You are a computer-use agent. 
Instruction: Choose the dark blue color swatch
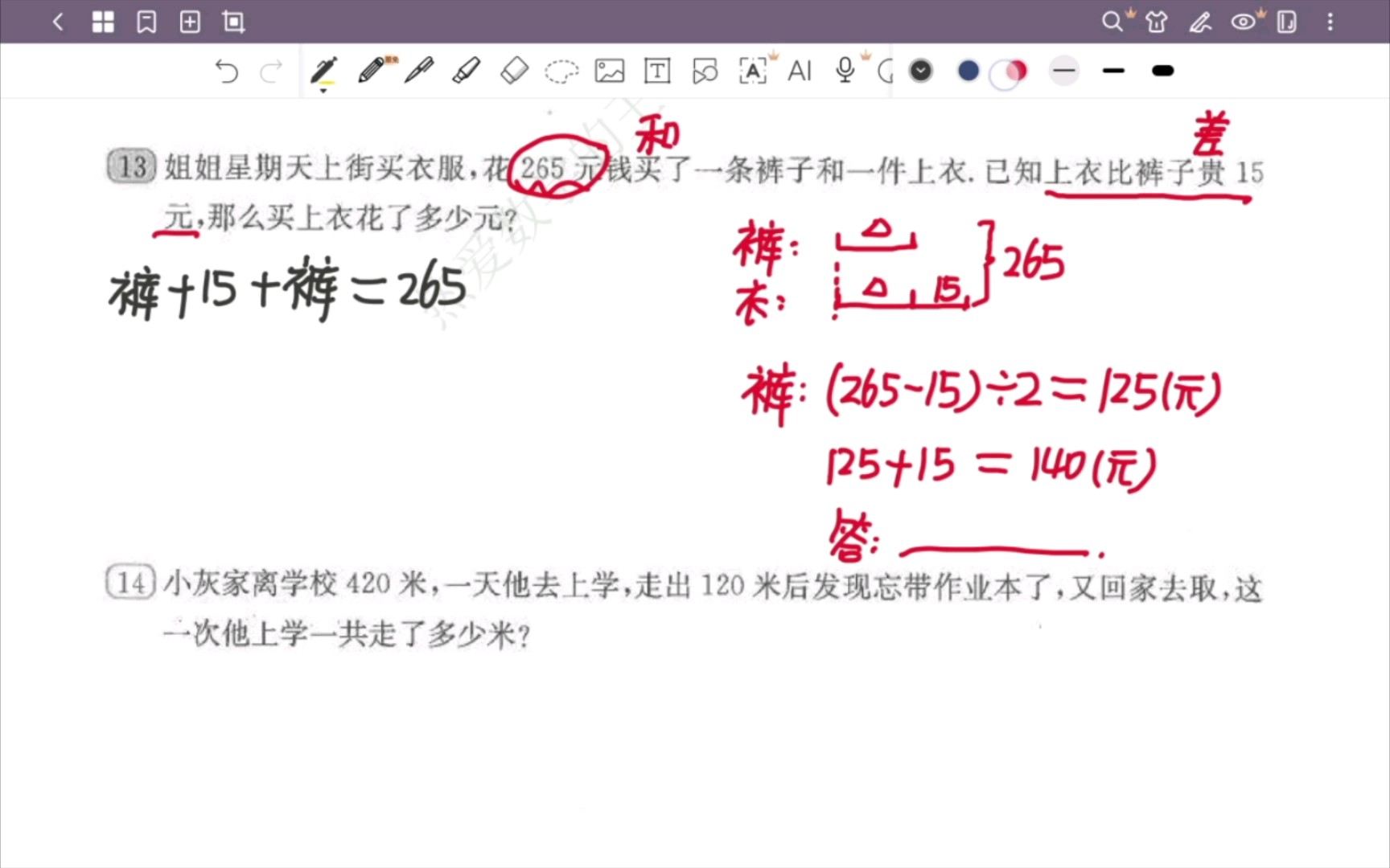(x=968, y=71)
